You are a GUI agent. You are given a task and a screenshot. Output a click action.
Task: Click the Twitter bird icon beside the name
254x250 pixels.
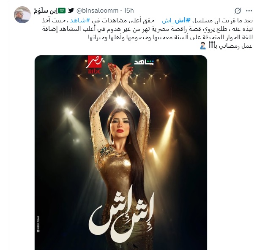point(71,11)
